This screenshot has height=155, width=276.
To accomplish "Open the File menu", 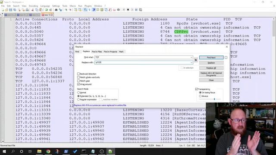I will tap(3, 6).
